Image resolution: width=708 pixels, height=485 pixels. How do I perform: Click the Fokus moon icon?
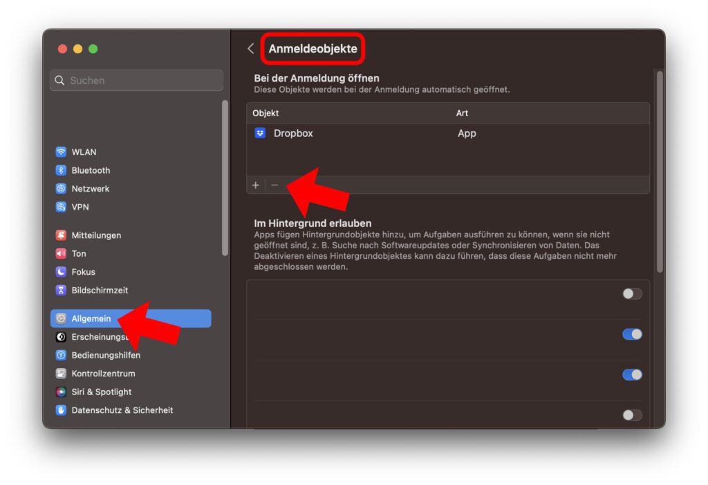click(x=61, y=271)
